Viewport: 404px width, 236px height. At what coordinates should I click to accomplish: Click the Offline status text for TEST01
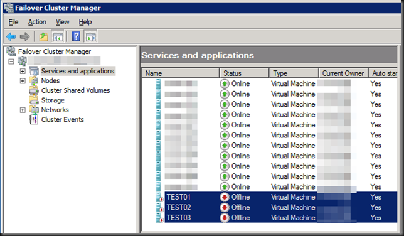[x=241, y=197]
